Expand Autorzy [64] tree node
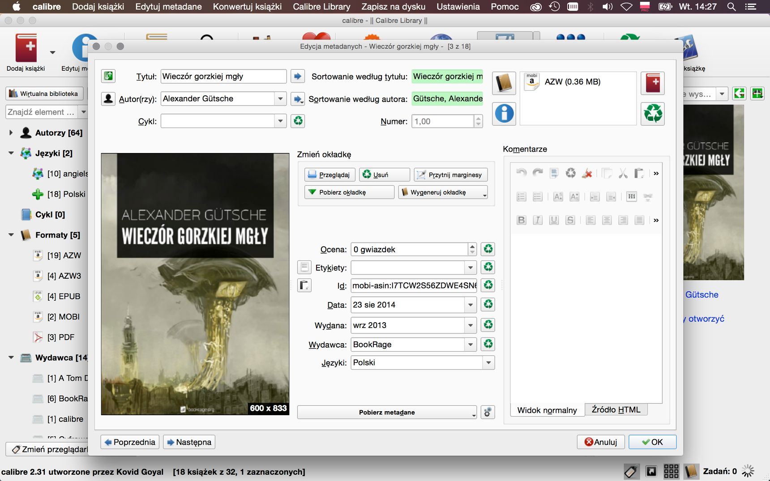The image size is (770, 481). [x=11, y=132]
